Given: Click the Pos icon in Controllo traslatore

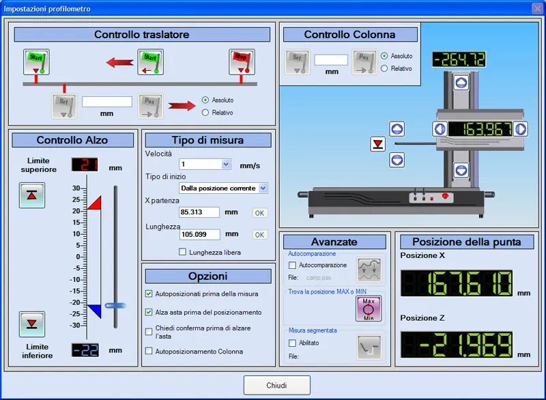Looking at the screenshot, I should 150,106.
